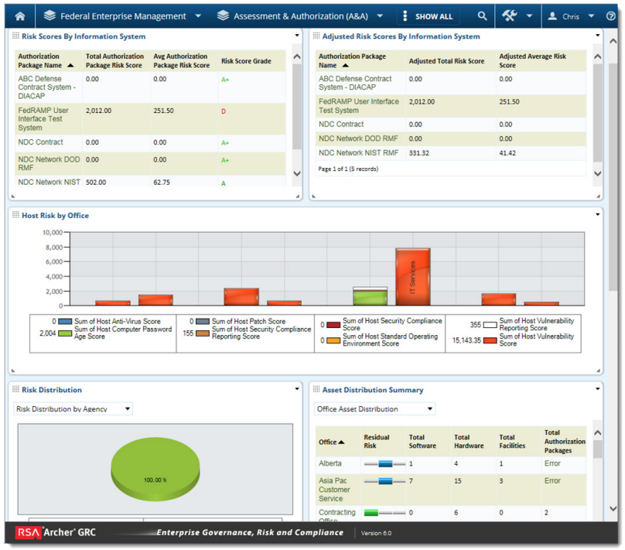Click the main page scroll-down arrow

(613, 508)
